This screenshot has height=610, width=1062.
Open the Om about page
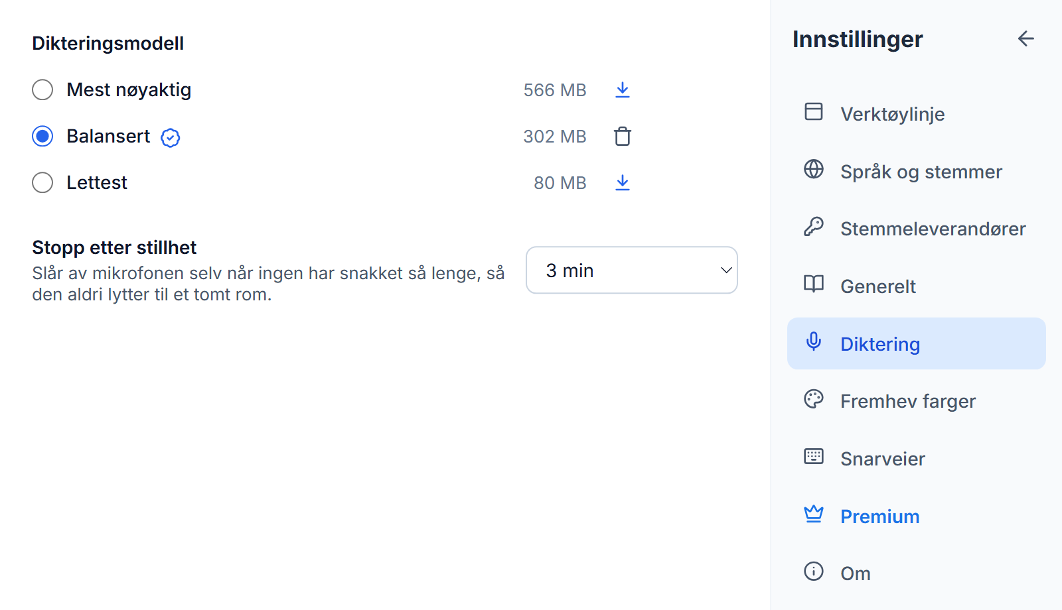click(x=916, y=574)
